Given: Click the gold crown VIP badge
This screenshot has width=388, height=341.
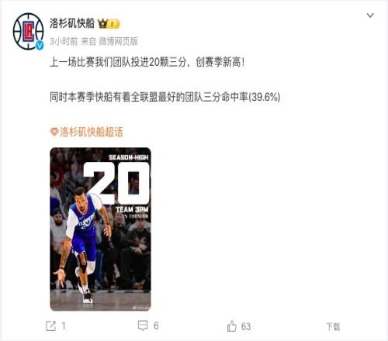Looking at the screenshot, I should click(109, 24).
